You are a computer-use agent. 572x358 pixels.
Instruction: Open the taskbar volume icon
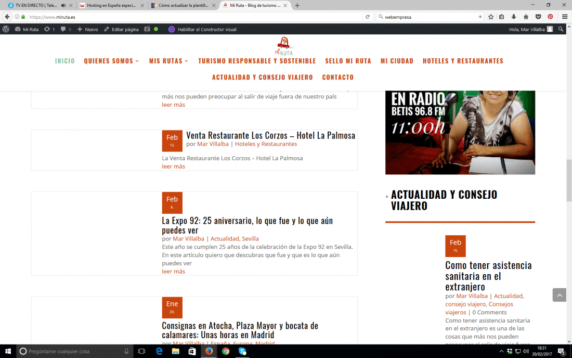click(526, 351)
